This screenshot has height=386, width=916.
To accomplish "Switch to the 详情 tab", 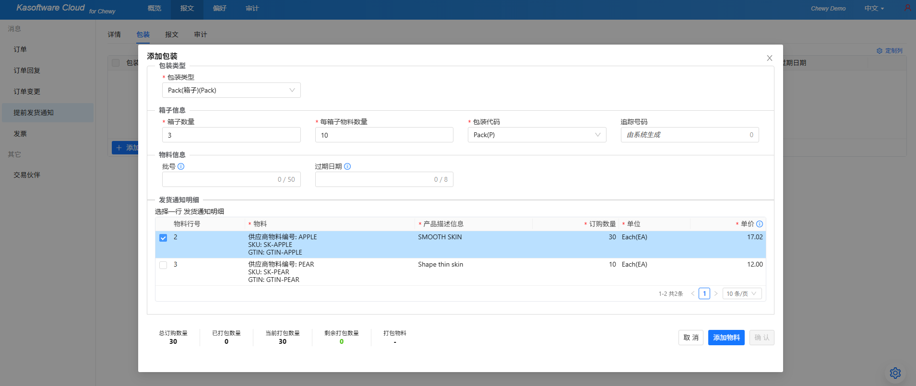I will pyautogui.click(x=114, y=35).
